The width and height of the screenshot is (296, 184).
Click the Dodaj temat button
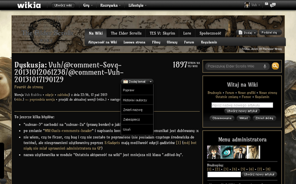(x=135, y=82)
